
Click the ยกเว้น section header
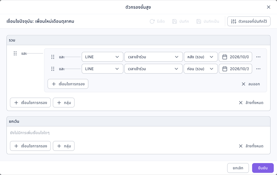click(138, 121)
